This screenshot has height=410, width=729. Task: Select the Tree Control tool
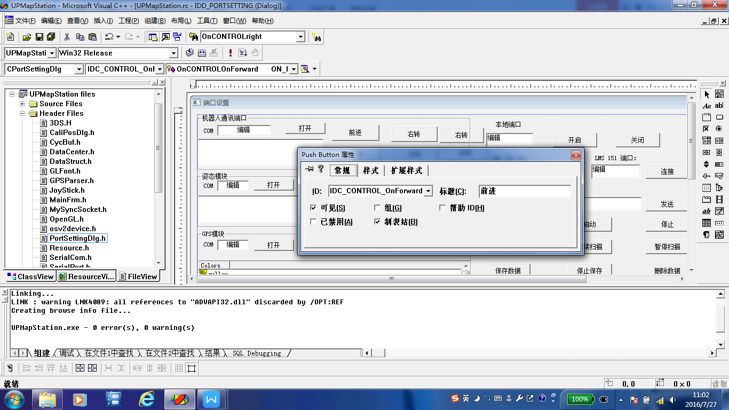click(x=719, y=187)
